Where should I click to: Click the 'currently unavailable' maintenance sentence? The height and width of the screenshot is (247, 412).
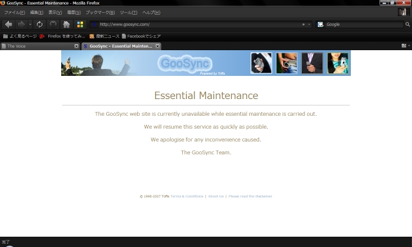coord(206,114)
